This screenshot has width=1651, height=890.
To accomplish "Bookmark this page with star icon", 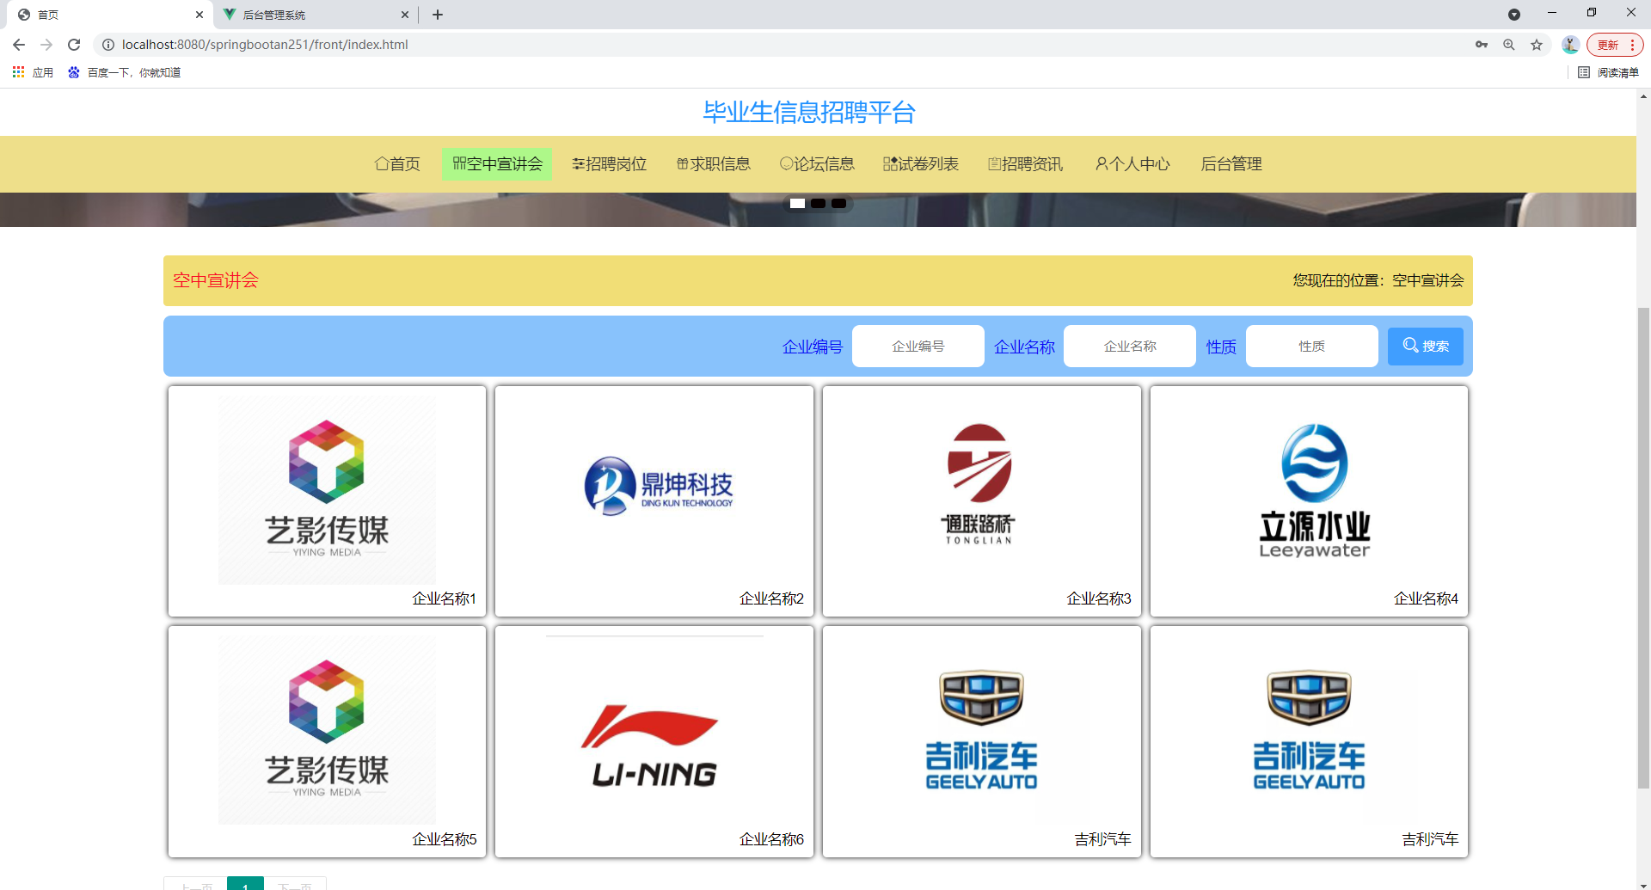I will pyautogui.click(x=1537, y=45).
